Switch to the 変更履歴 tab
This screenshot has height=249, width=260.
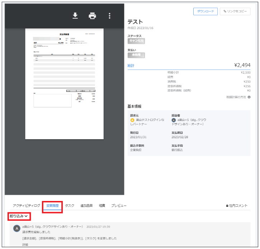coord(52,206)
